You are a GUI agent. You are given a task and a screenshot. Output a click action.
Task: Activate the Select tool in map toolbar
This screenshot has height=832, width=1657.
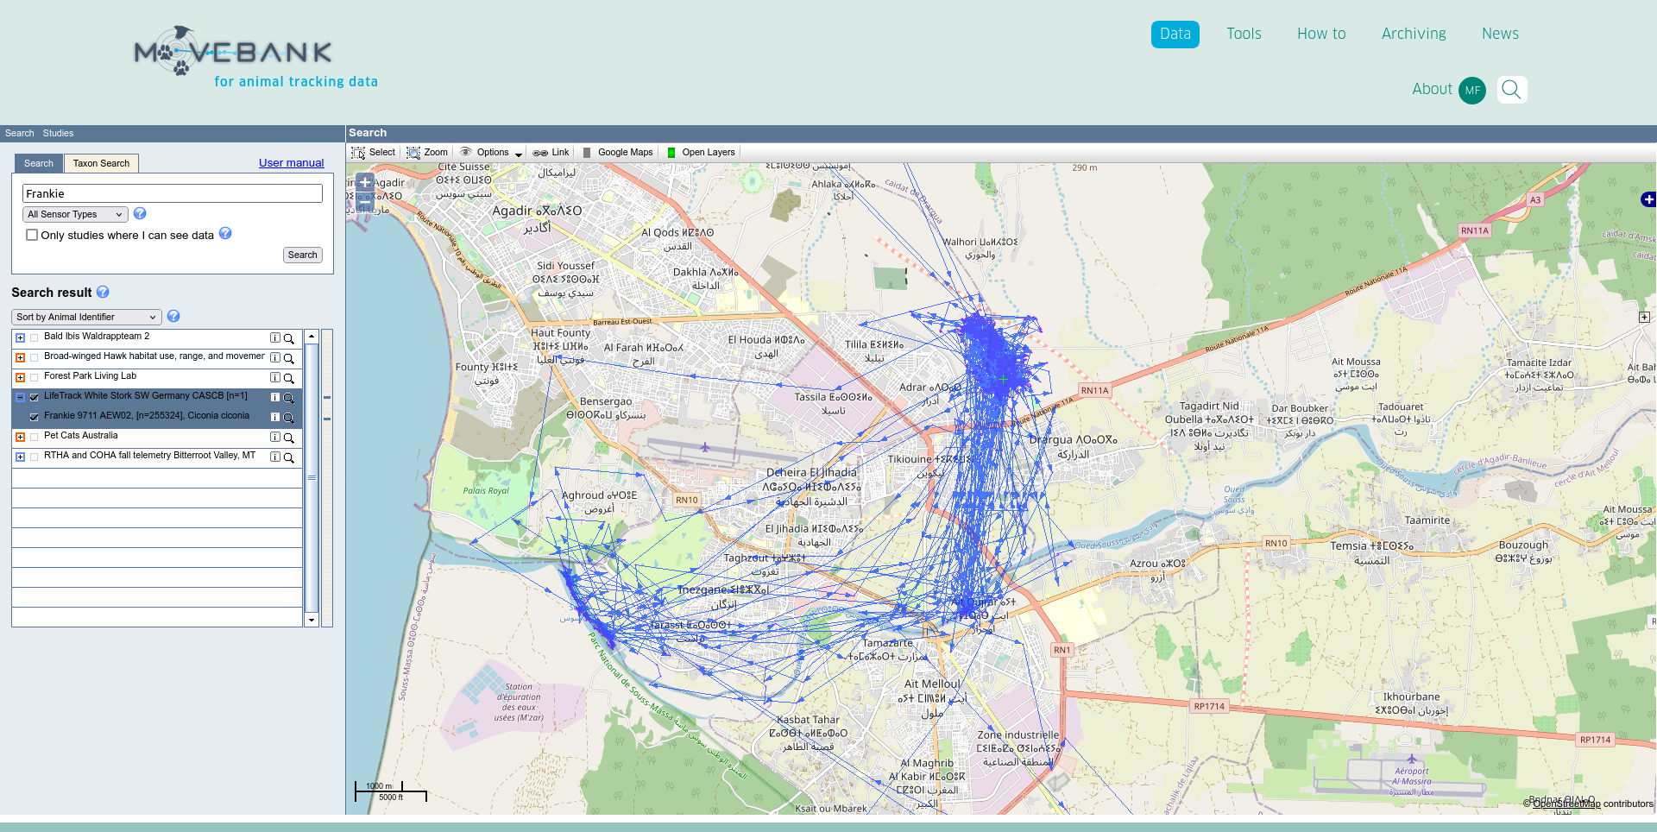click(x=373, y=153)
